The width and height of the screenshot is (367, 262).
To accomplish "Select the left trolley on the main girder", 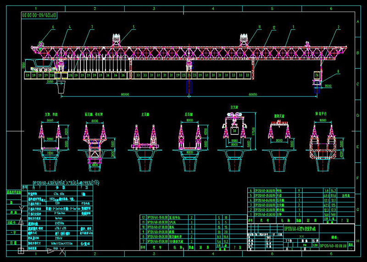I will tap(115, 40).
